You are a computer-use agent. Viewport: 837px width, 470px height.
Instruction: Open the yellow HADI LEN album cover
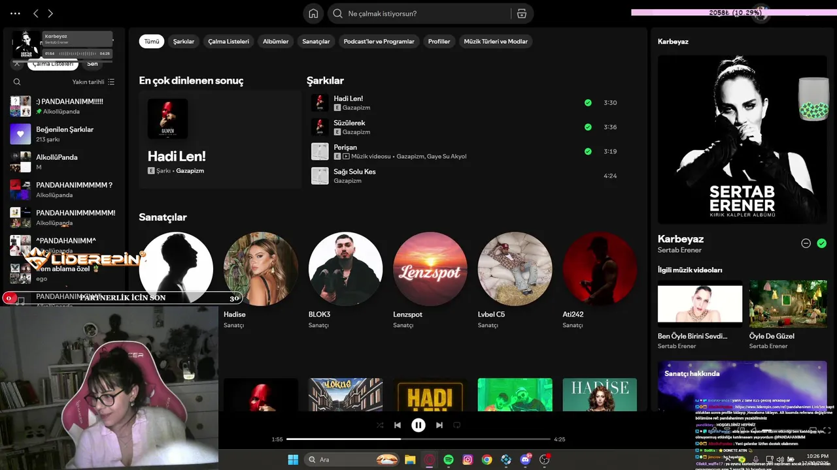coord(430,395)
